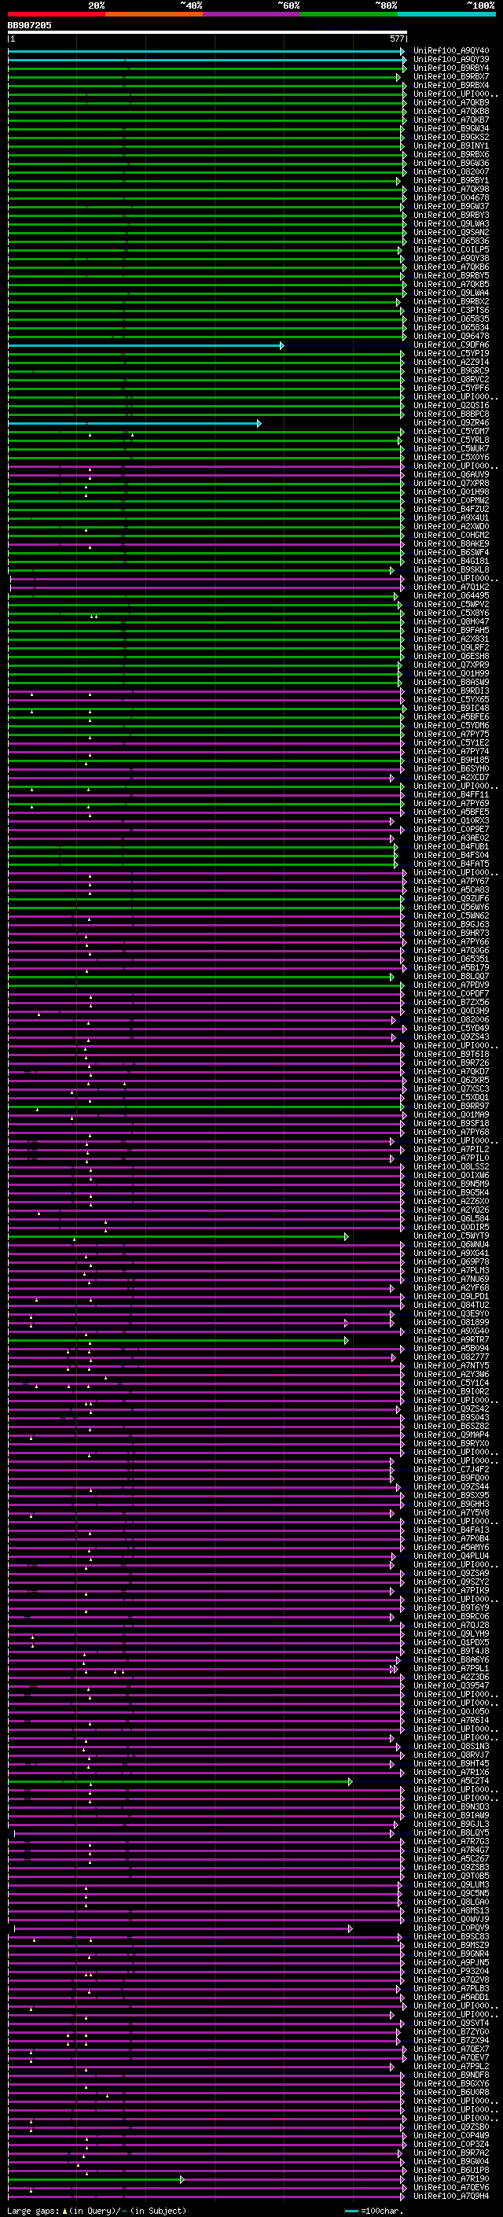Select label UniRef100_Q9SAN2

[451, 232]
